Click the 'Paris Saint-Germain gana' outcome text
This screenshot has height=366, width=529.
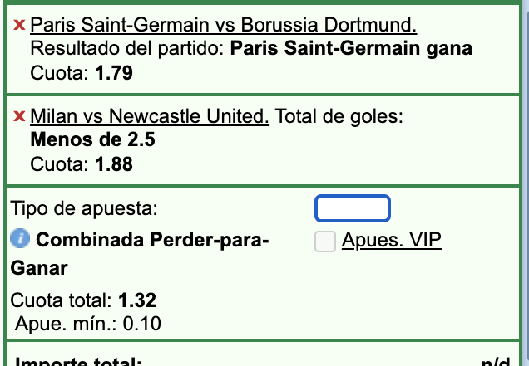[351, 49]
